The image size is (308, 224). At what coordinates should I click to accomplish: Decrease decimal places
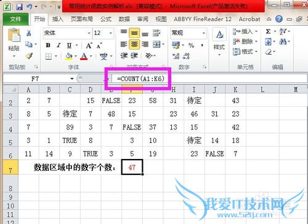(186, 56)
